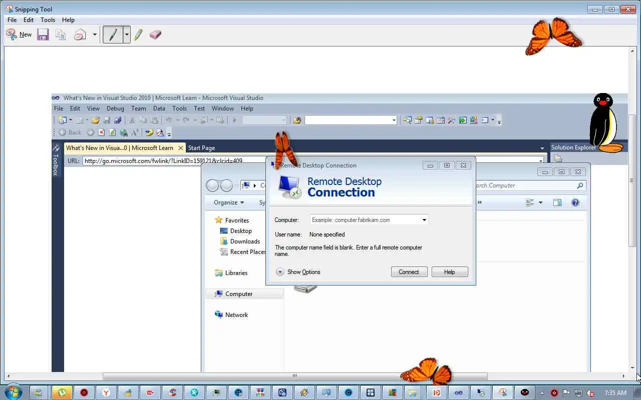Image resolution: width=641 pixels, height=400 pixels.
Task: Select Downloads in Explorer sidebar
Action: coord(240,241)
